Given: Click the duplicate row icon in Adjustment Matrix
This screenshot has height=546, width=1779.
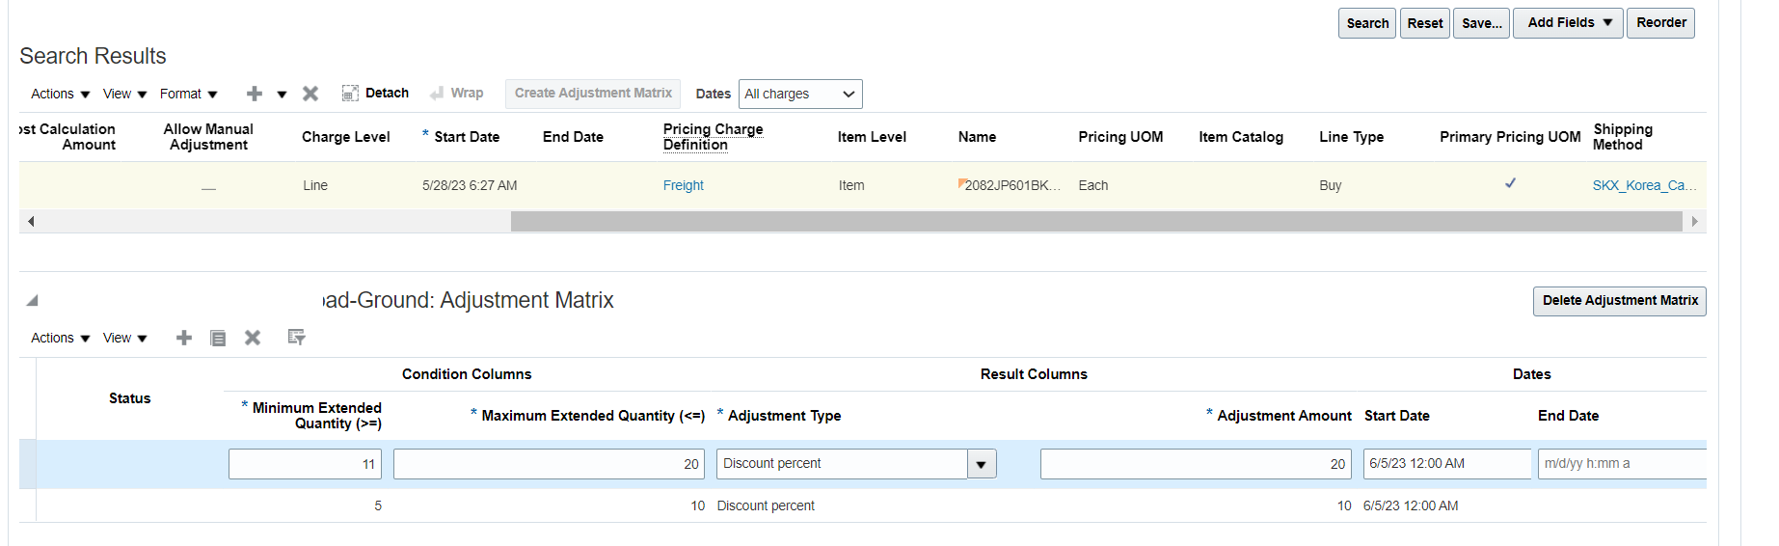Looking at the screenshot, I should (x=218, y=338).
